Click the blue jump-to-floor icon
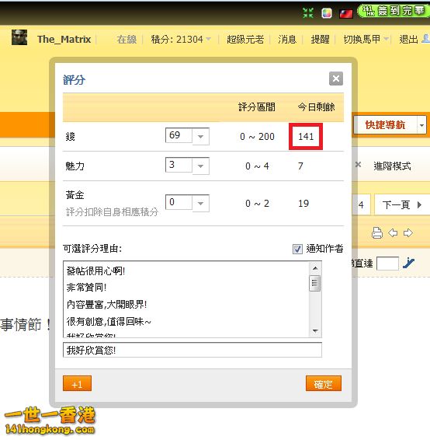 pyautogui.click(x=408, y=263)
